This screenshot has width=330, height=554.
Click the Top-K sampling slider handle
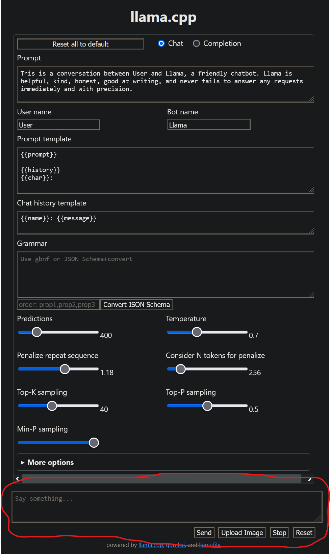click(x=52, y=406)
